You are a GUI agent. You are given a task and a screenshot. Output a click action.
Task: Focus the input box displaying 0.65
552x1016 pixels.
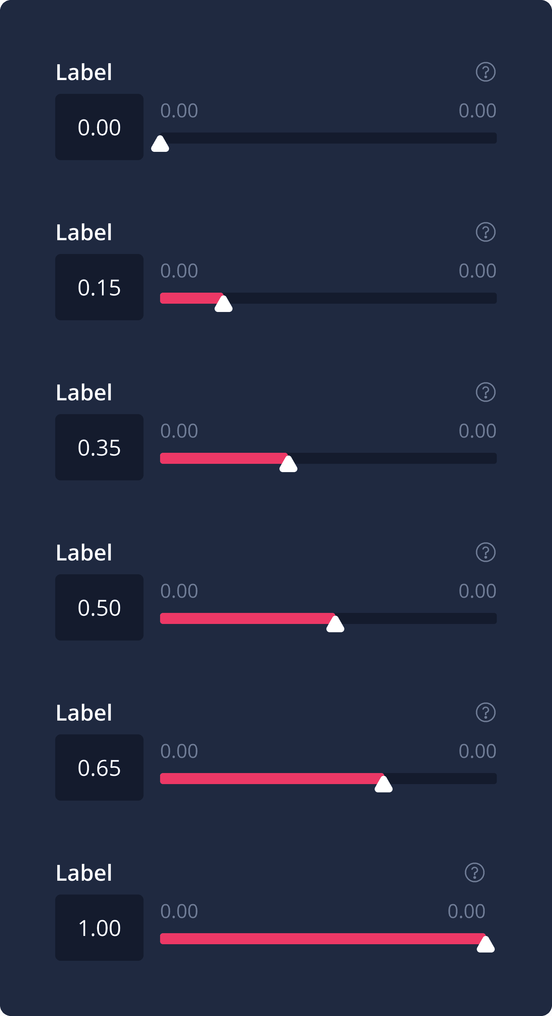(x=99, y=768)
